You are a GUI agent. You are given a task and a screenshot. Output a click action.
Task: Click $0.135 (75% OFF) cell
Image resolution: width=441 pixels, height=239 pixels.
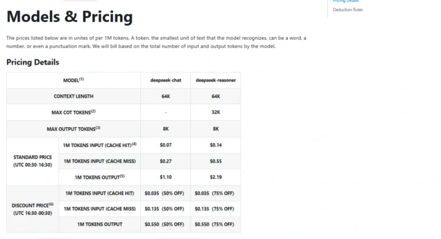click(x=216, y=209)
